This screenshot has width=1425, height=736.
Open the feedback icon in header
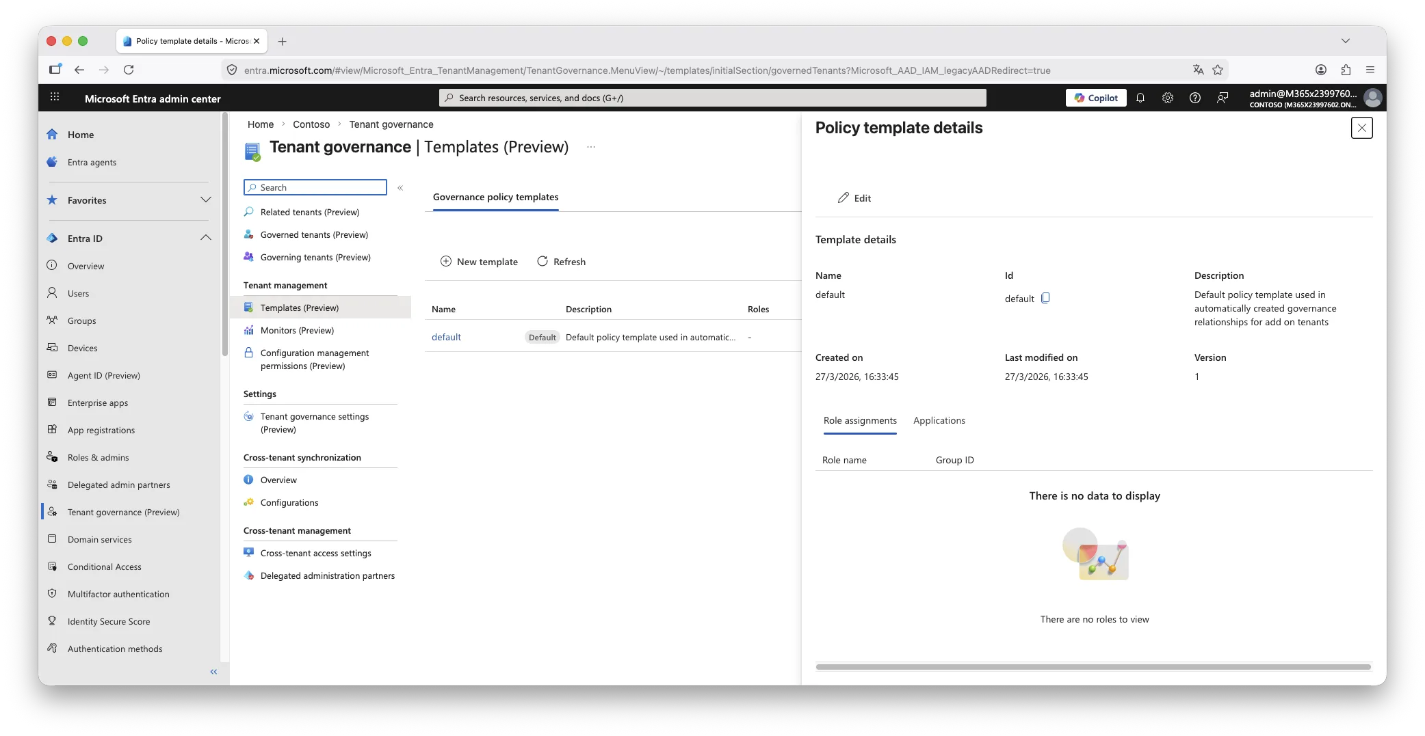tap(1223, 98)
